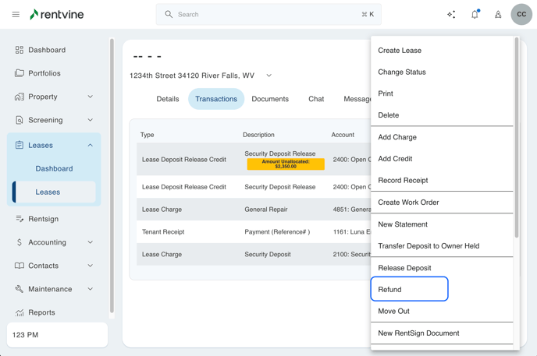Open Dashboard from the sidebar
537x356 pixels.
[47, 50]
